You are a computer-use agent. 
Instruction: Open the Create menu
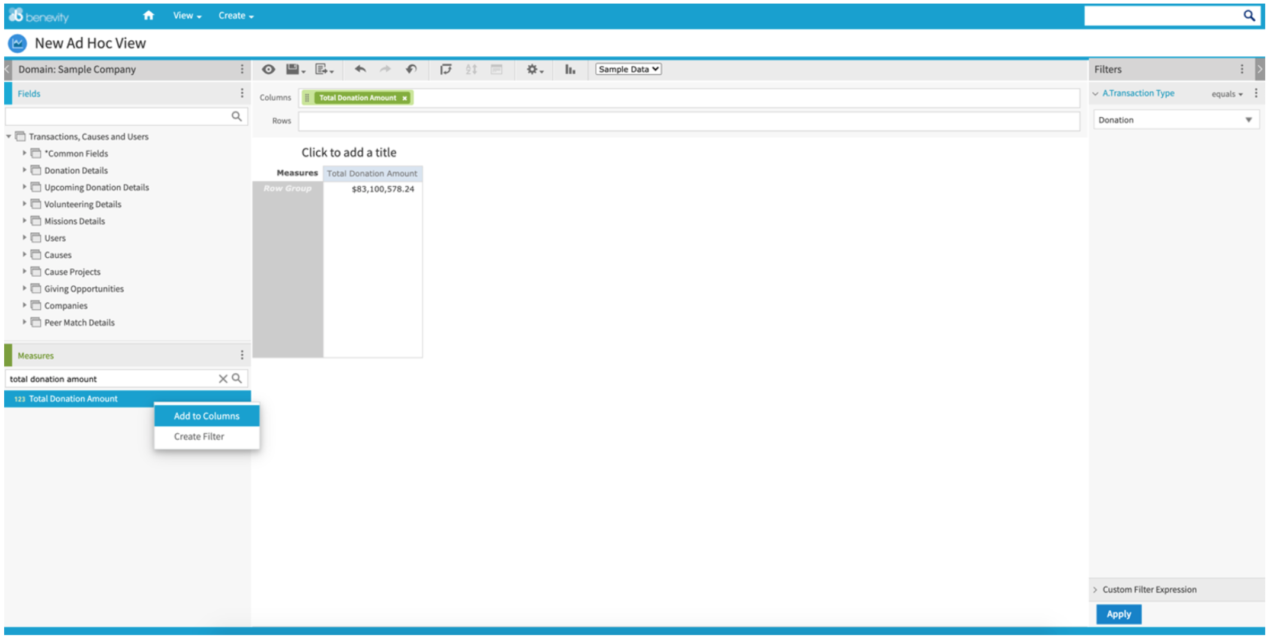pos(236,16)
